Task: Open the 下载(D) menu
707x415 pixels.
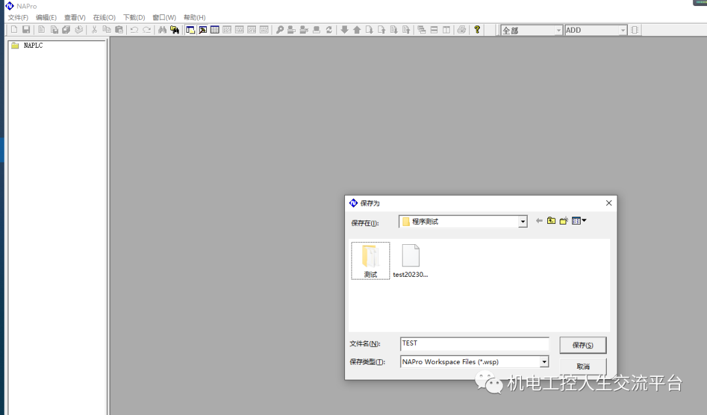Action: [134, 18]
